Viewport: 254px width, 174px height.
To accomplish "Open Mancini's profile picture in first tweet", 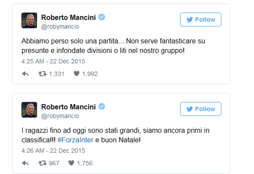I will [x=29, y=20].
